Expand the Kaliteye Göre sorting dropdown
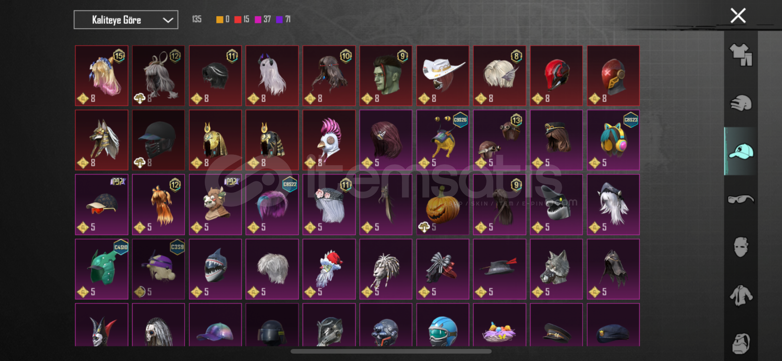Viewport: 782px width, 361px height. (126, 20)
